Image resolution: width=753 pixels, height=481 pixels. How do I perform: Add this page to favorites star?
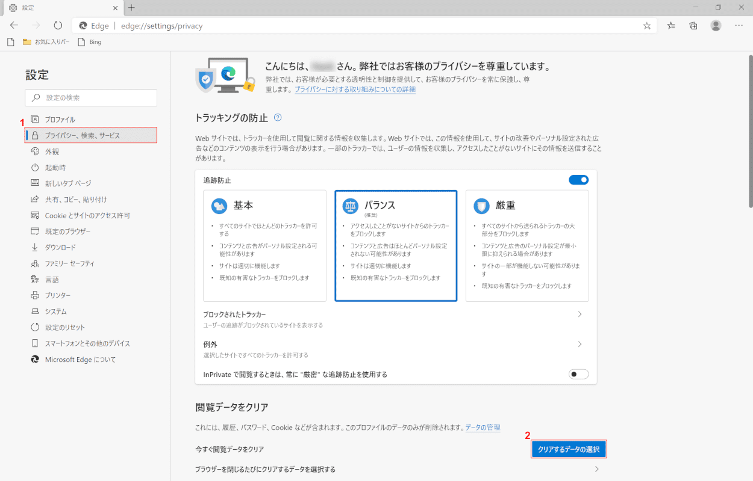(647, 26)
